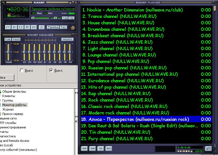Open the playlist SEL menu button
This screenshot has height=155, width=218.
(x=101, y=149)
